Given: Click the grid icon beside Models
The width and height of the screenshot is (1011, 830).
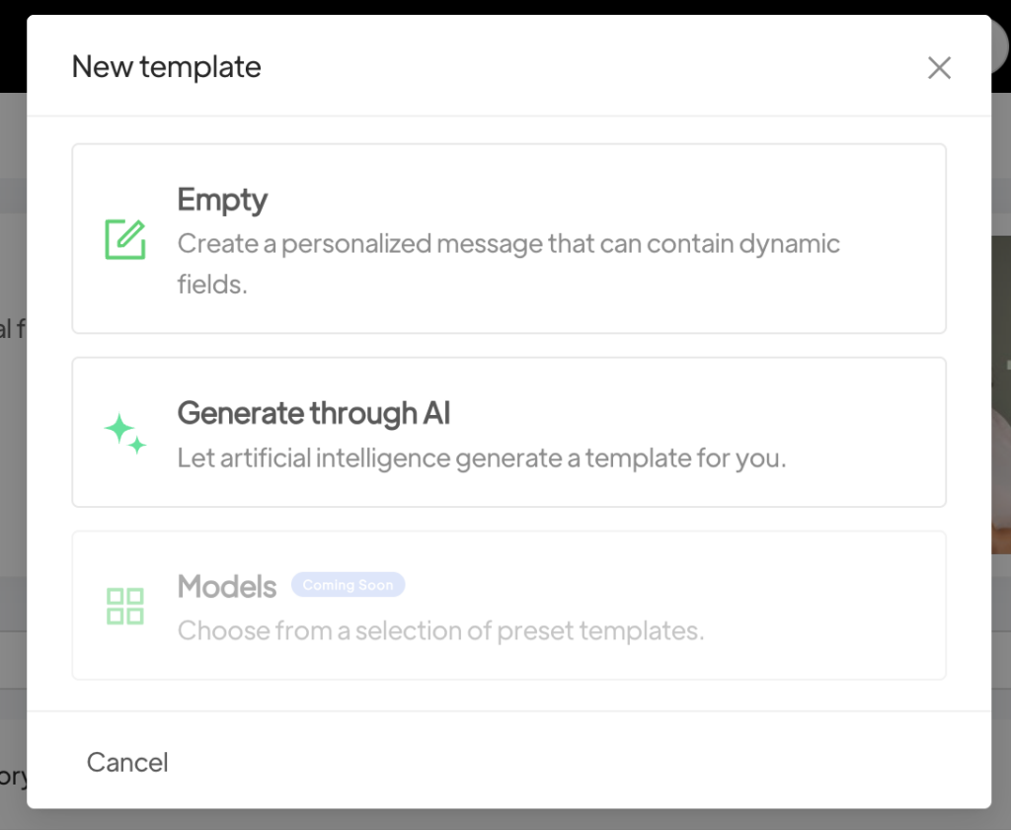Looking at the screenshot, I should [125, 606].
